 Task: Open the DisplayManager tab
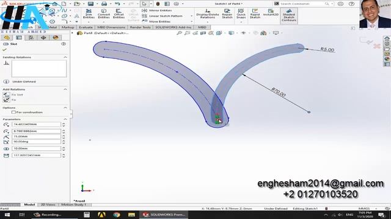56,38
